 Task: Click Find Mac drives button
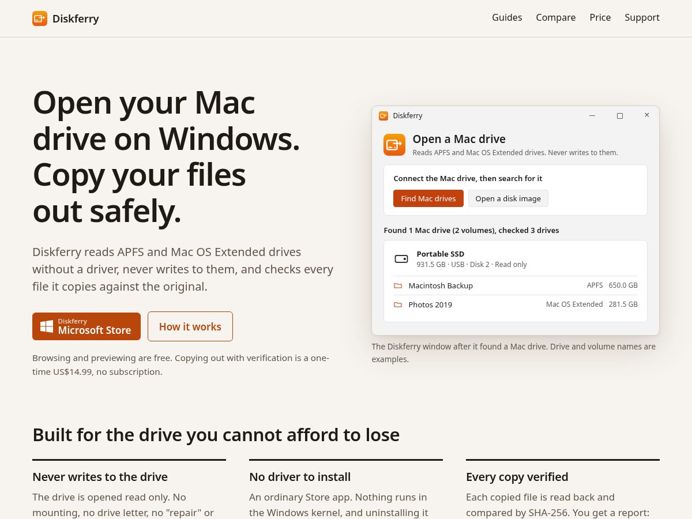point(428,198)
